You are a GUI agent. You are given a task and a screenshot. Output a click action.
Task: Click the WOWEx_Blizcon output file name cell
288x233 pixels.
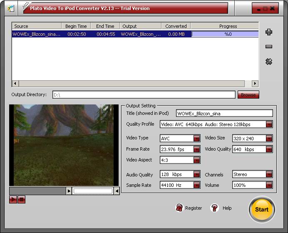(141, 34)
